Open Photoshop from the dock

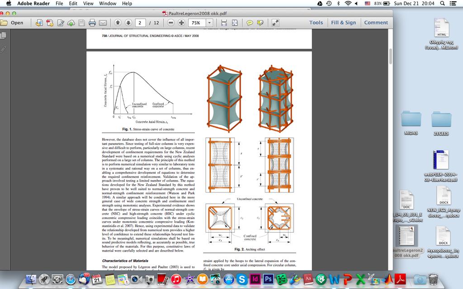(269, 279)
